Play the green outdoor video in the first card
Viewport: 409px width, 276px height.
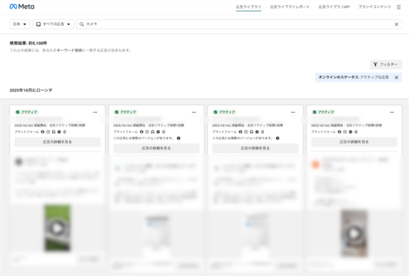click(x=57, y=228)
